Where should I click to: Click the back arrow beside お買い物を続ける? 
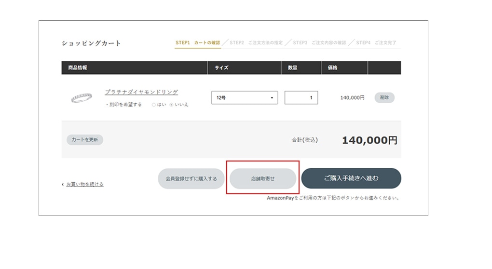pyautogui.click(x=63, y=185)
